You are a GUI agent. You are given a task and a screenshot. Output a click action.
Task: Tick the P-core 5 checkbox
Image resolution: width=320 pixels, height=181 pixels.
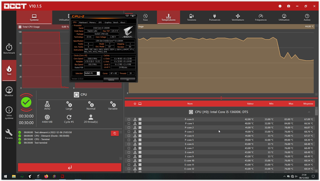[129, 140]
